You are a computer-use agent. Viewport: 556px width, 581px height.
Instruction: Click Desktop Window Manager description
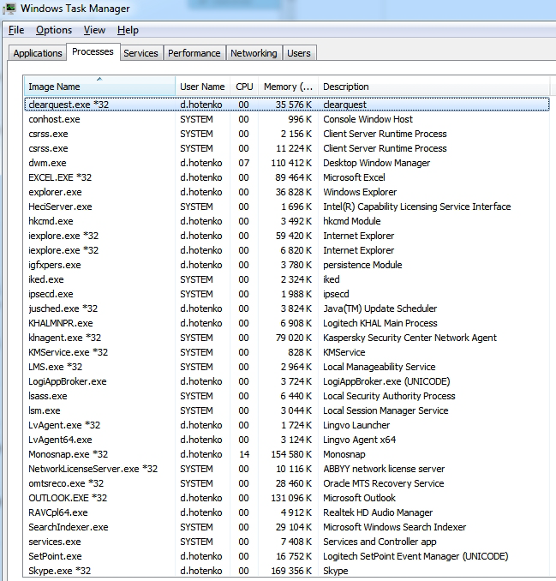tap(376, 163)
